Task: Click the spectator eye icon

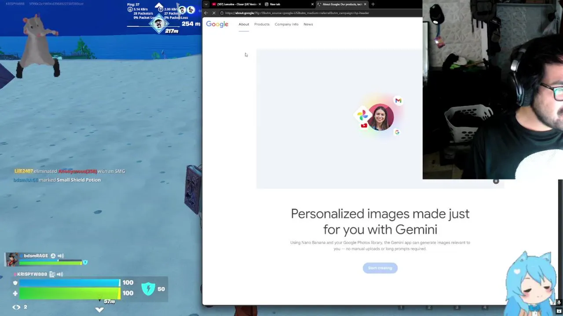Action: coord(16,307)
